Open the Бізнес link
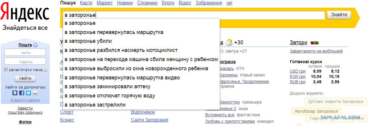Image resolution: width=368 pixels, height=126 pixels. coord(67,120)
